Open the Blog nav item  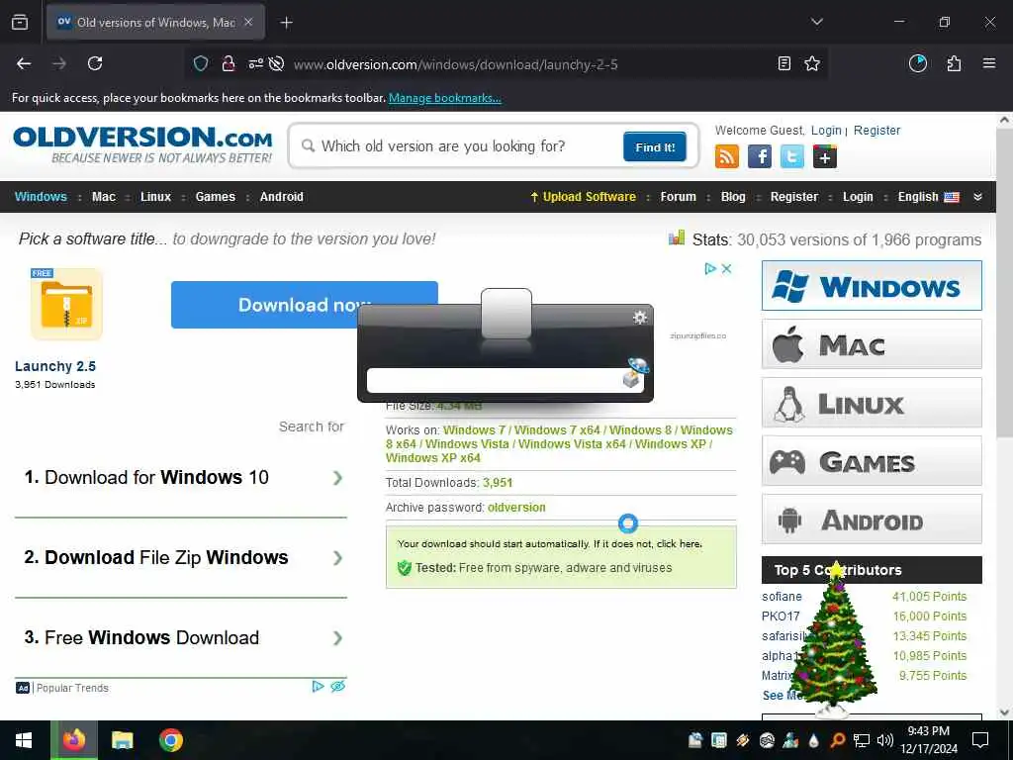pos(733,197)
